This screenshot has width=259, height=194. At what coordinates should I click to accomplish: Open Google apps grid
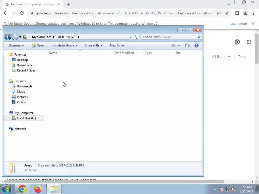click(x=249, y=42)
